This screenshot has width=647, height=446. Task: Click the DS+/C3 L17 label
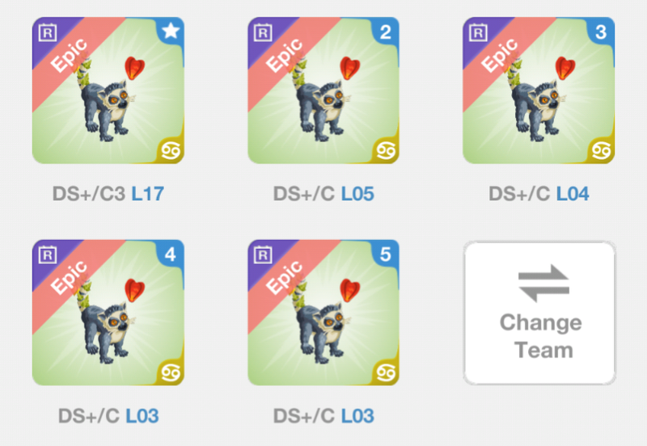pyautogui.click(x=108, y=194)
